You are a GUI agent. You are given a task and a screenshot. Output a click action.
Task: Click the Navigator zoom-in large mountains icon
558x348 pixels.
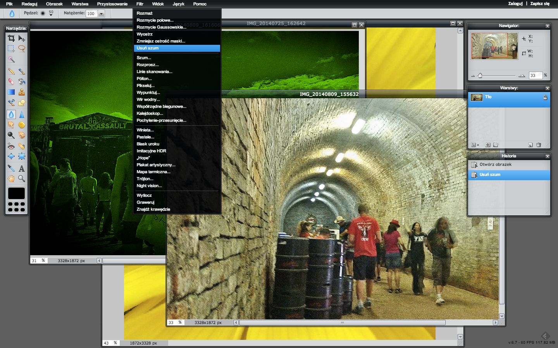(522, 75)
